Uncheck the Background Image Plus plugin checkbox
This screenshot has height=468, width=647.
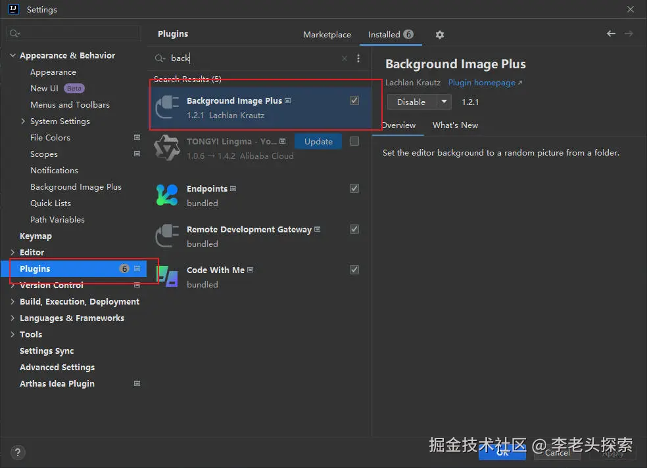354,100
